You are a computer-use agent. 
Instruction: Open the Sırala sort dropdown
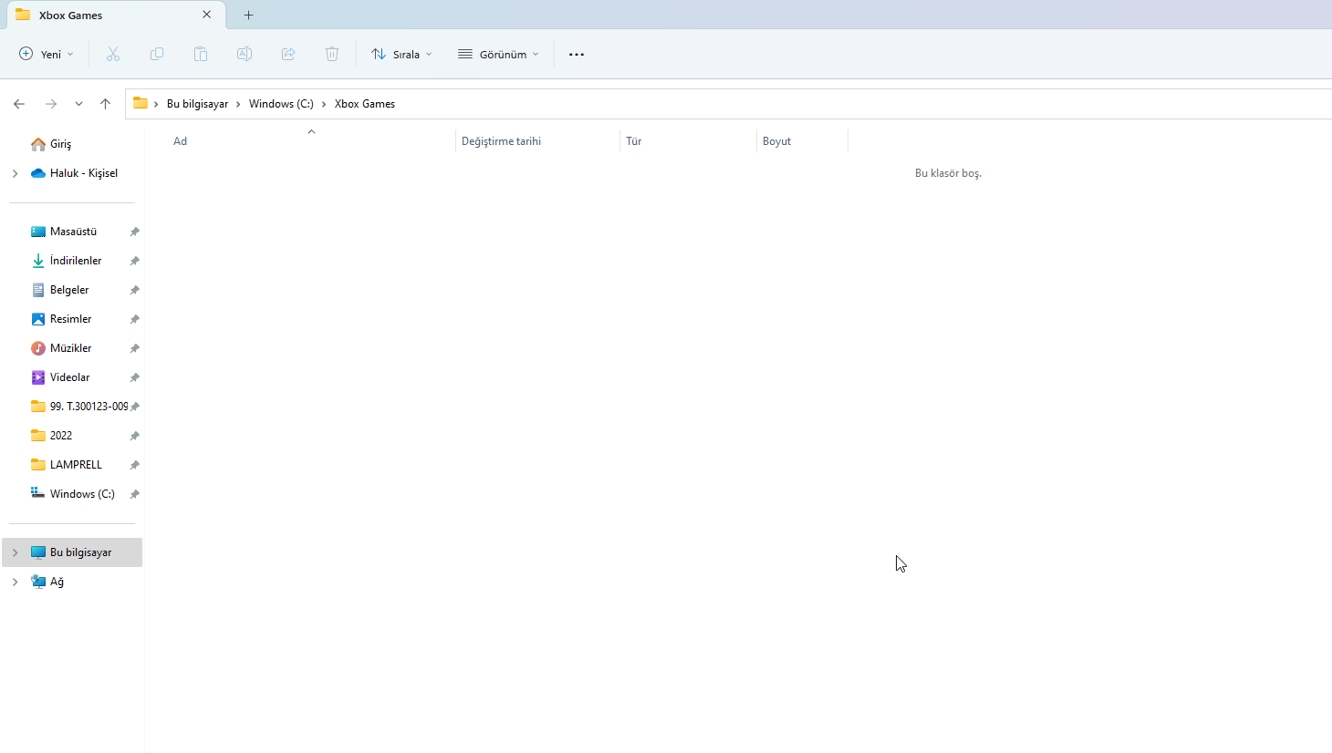401,55
